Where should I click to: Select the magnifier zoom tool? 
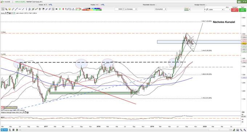[x=6, y=9]
